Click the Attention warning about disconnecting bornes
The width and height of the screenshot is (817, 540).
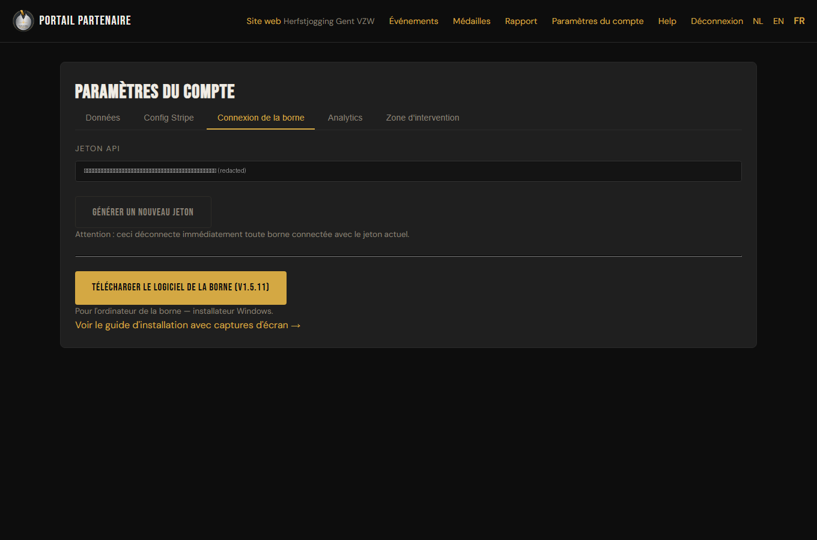pos(242,235)
